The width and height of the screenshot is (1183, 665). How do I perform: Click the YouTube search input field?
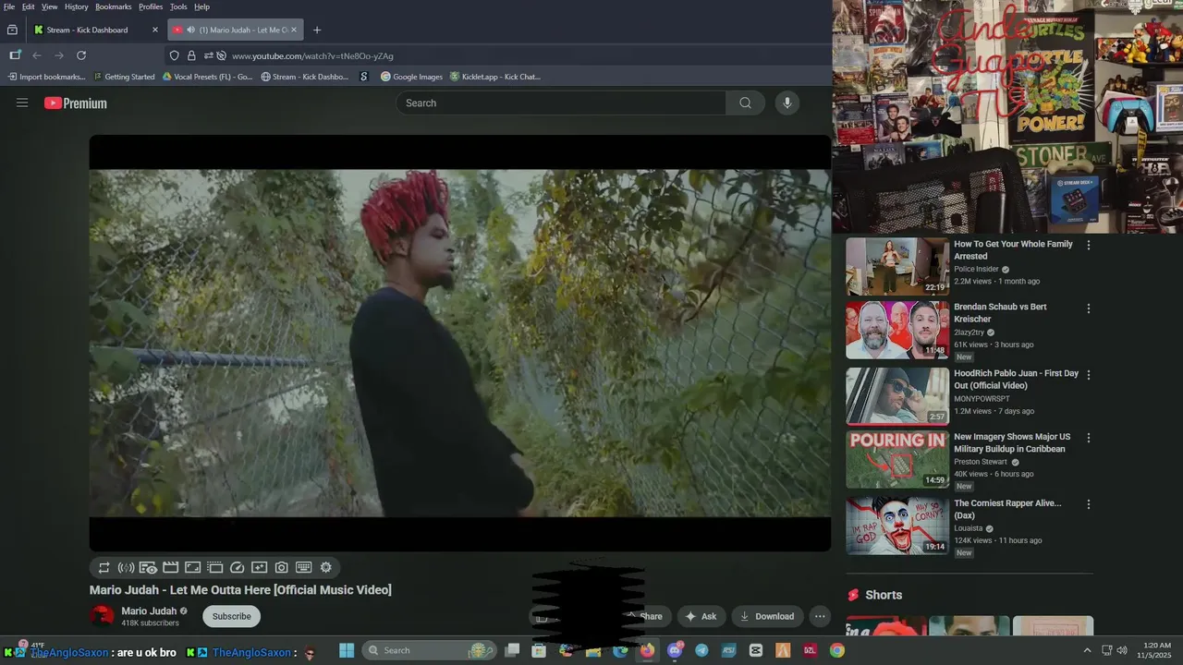coord(561,103)
